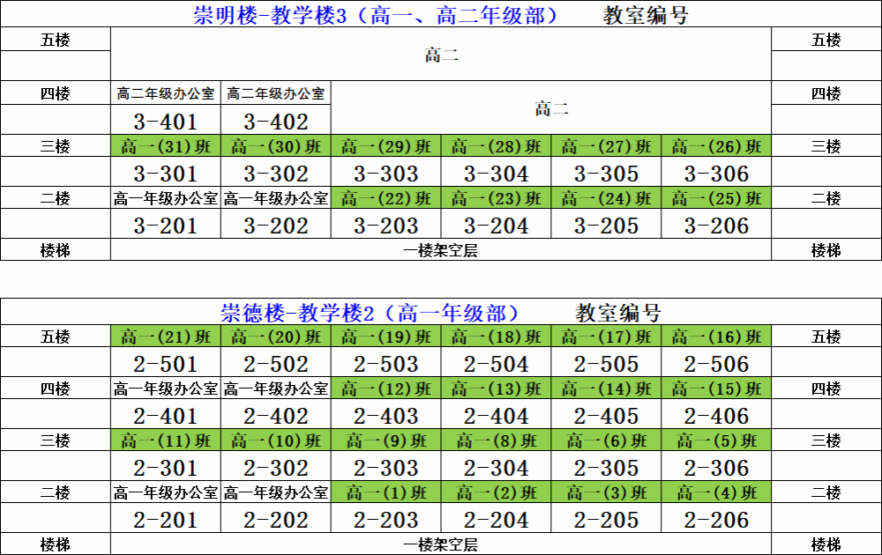Select room number 2-206
The height and width of the screenshot is (555, 882).
(716, 520)
